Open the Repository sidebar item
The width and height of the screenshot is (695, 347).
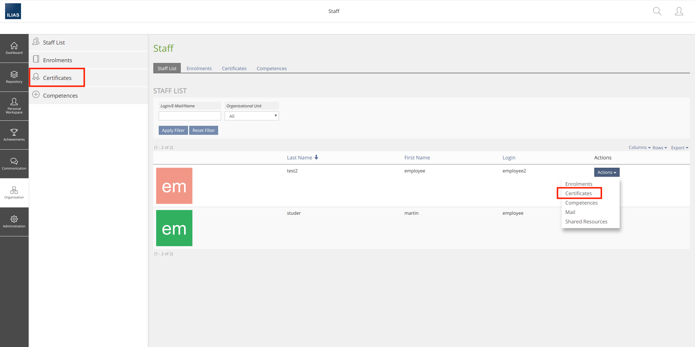pyautogui.click(x=14, y=77)
